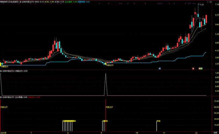
Task: Click the red 涨 event marker
Action: pyautogui.click(x=193, y=69)
